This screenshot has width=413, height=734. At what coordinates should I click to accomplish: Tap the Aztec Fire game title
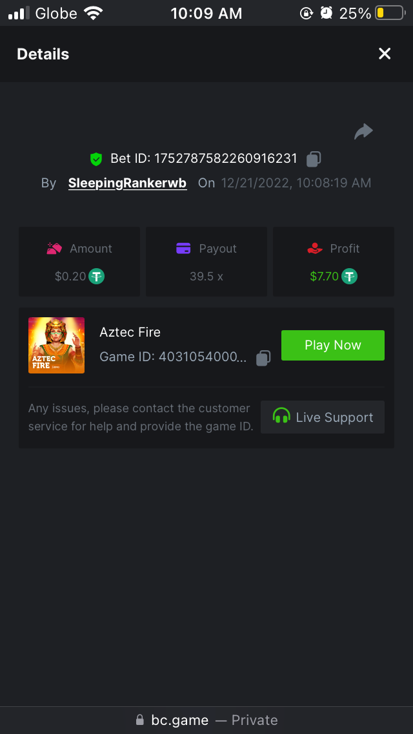[x=130, y=332]
